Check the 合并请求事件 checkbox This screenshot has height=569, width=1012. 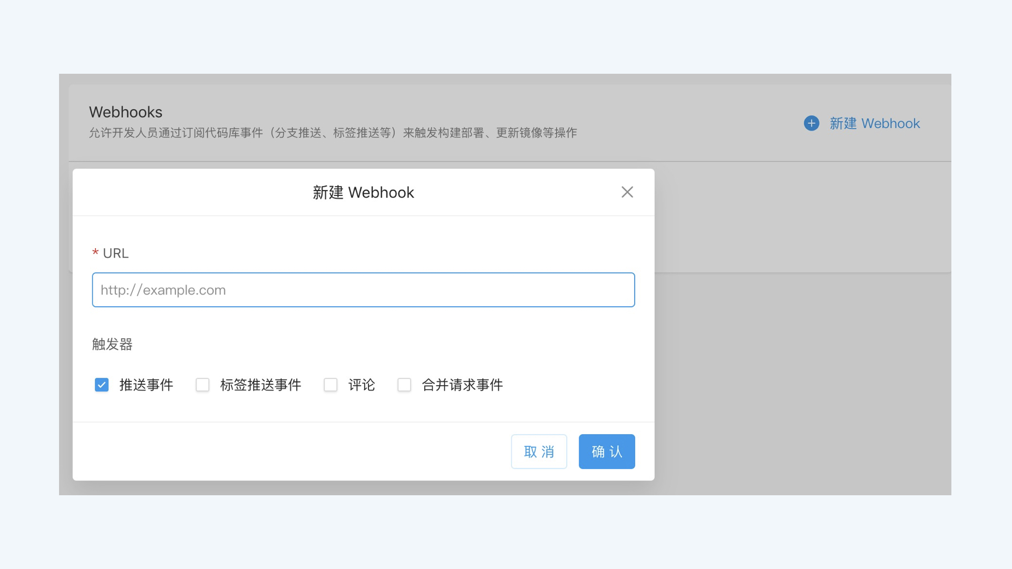point(404,385)
